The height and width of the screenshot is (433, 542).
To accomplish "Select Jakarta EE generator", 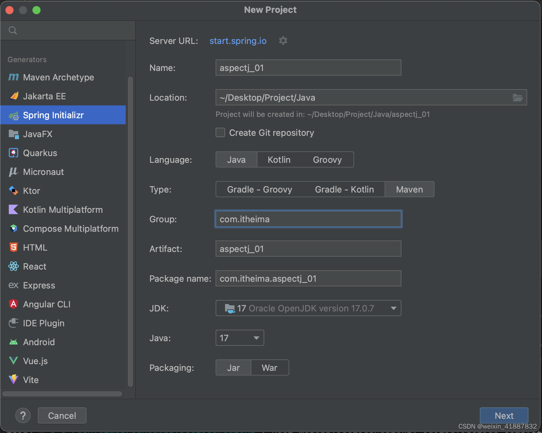I will click(x=63, y=96).
